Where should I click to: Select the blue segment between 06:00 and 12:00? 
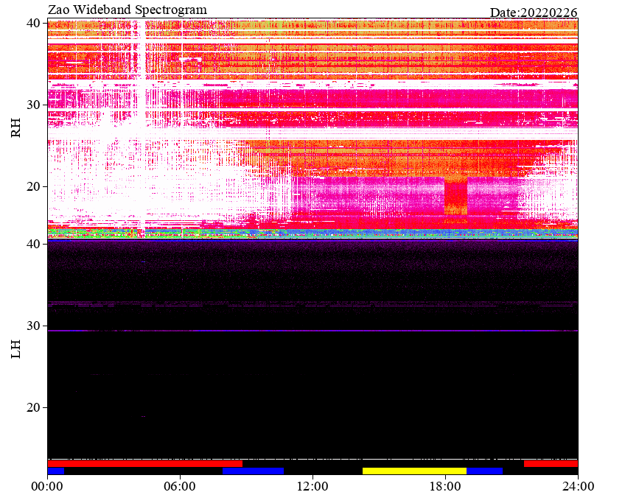click(x=253, y=471)
